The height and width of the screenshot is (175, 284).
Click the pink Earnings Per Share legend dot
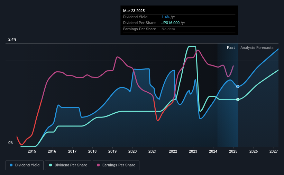(98, 165)
